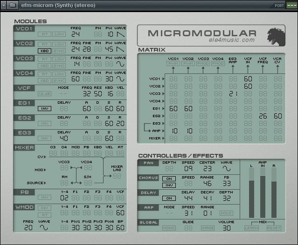Toggle VCO3 KBD button
298x245 pixels.
pos(44,66)
